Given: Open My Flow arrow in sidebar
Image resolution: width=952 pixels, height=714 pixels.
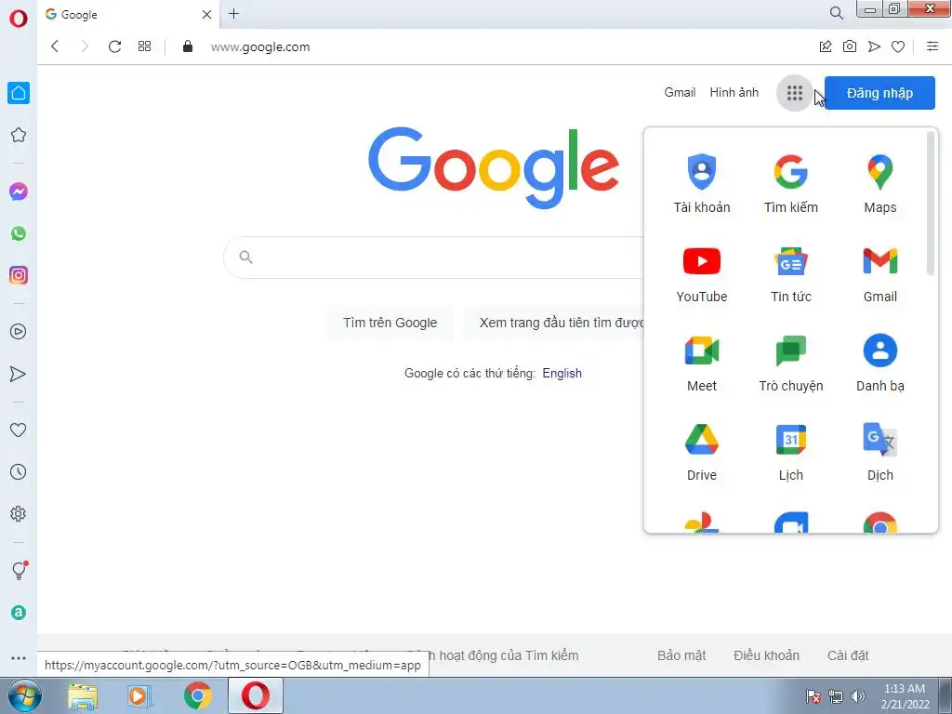Looking at the screenshot, I should click(x=19, y=374).
